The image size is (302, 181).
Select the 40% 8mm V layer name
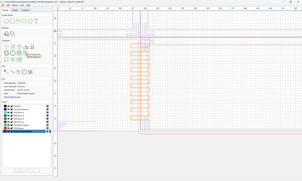point(19,115)
